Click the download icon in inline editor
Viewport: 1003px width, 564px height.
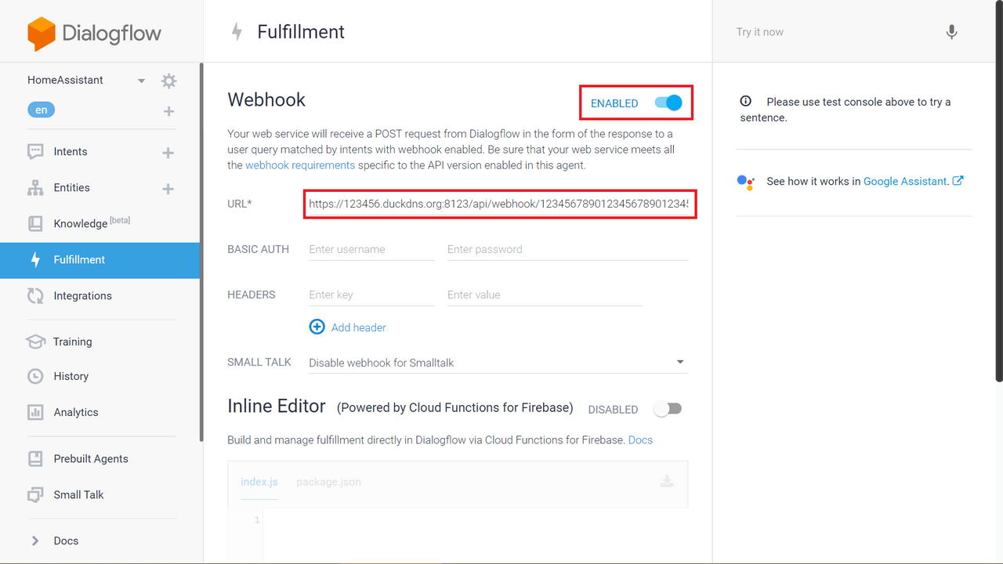click(x=667, y=481)
